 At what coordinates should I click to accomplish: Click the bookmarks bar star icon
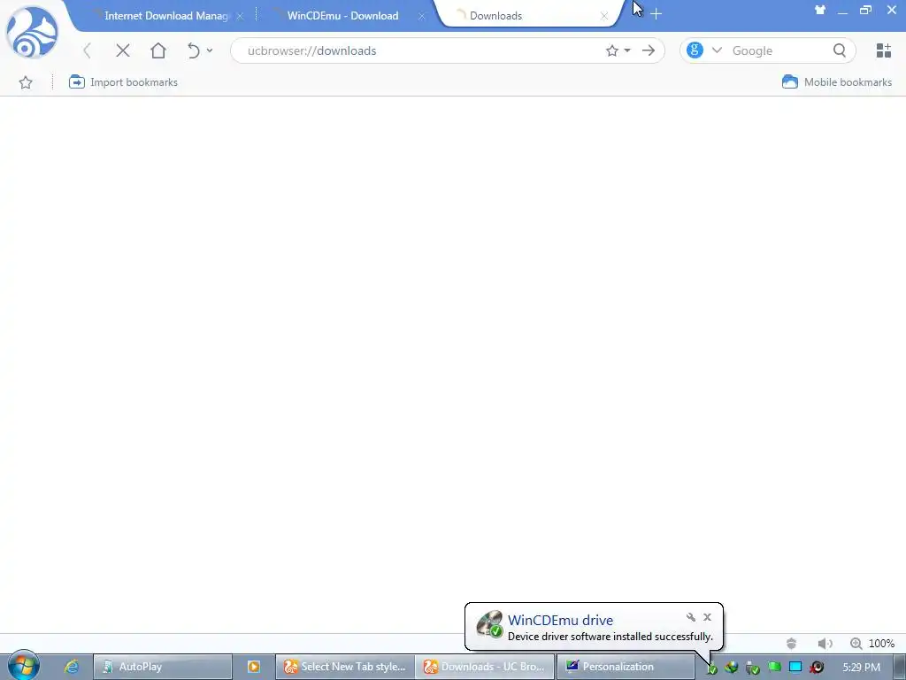(x=26, y=82)
